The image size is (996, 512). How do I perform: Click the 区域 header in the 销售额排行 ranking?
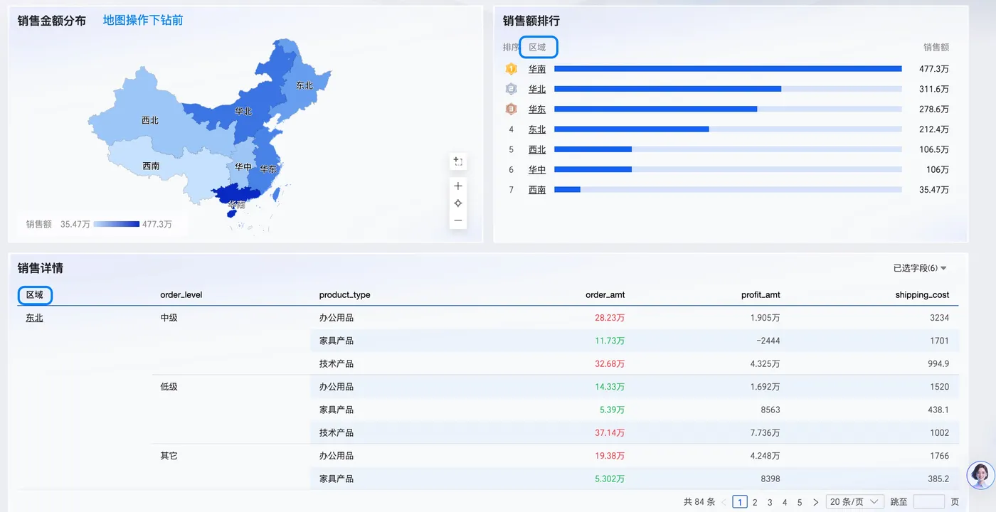538,48
